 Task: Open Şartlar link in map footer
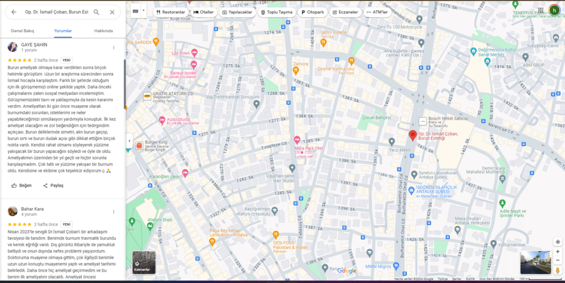click(456, 279)
